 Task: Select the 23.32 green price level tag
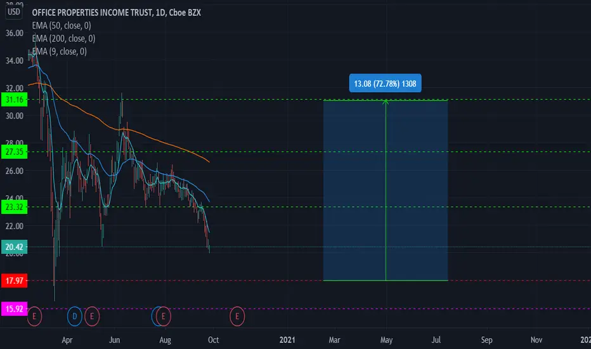pos(15,207)
